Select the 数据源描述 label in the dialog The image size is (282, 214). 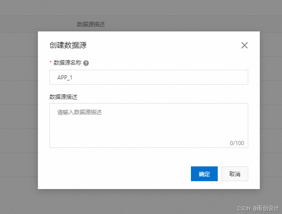click(63, 97)
